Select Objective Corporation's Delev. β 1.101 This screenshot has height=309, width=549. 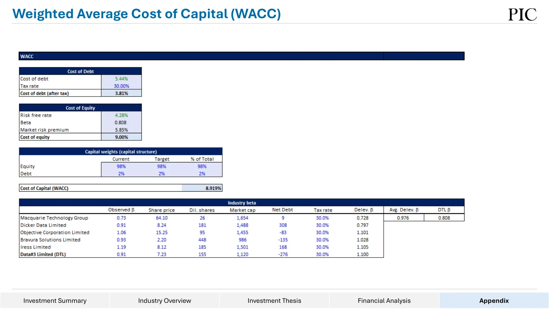click(363, 232)
